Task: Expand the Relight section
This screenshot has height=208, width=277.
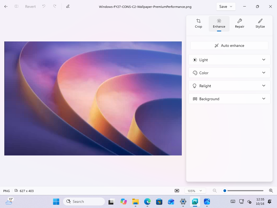Action: [229, 86]
